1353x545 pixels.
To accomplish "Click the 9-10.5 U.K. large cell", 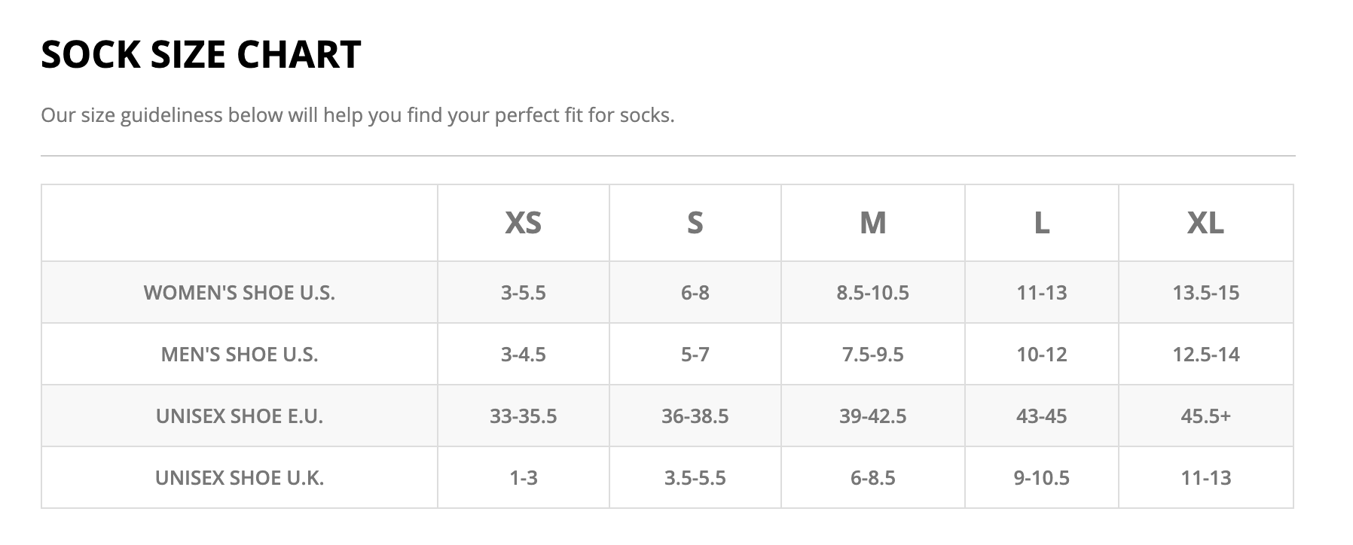I will tap(1042, 477).
